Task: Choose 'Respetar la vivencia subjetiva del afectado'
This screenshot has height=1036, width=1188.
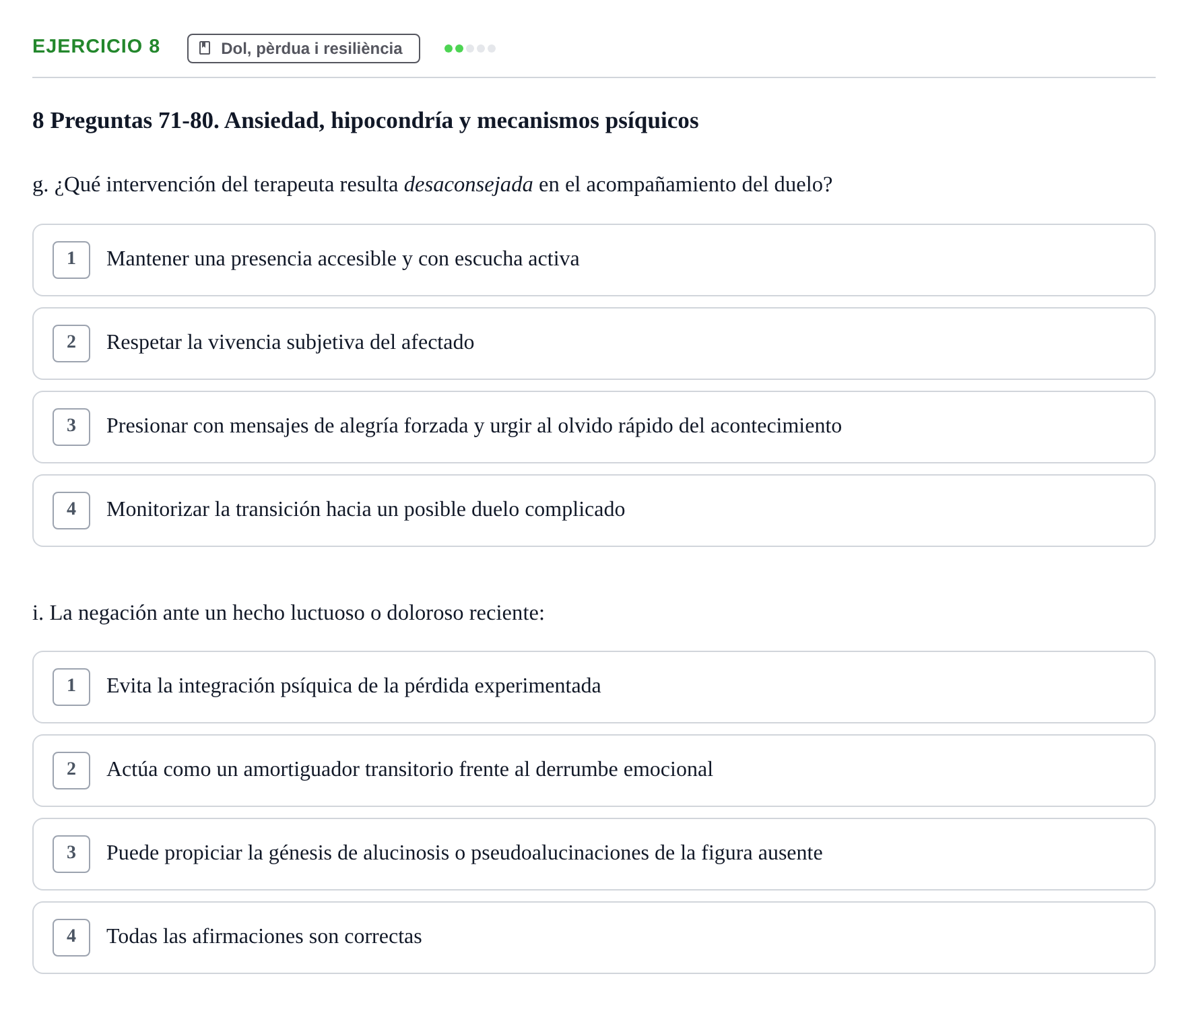Action: click(594, 344)
